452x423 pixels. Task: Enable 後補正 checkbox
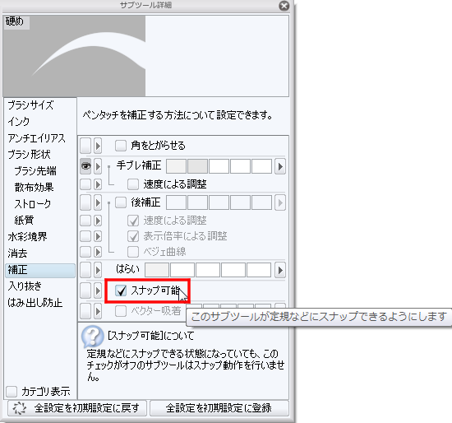[121, 202]
